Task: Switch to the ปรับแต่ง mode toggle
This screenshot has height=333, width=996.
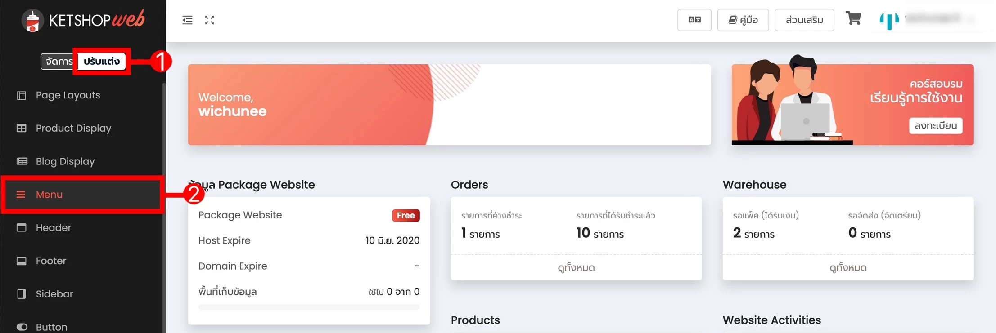Action: (x=102, y=62)
